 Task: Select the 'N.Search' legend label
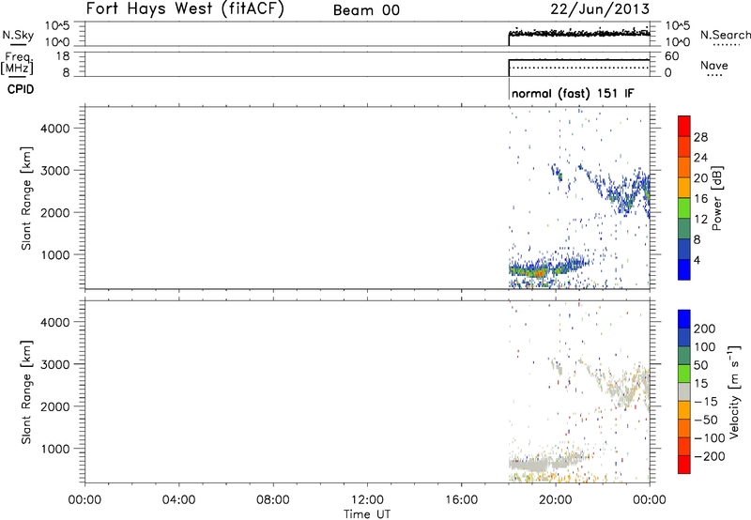(725, 35)
